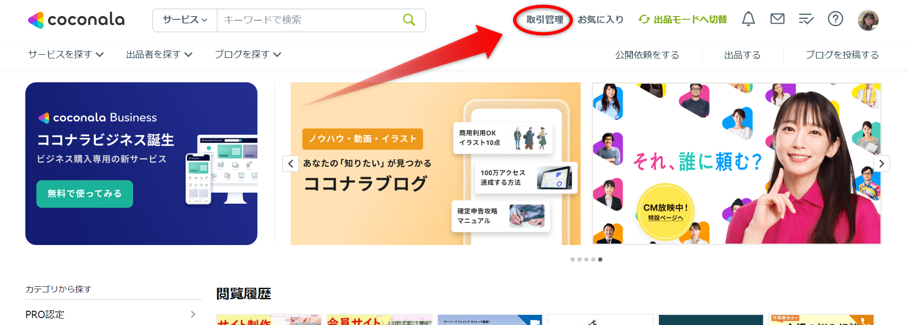Open the notification bell icon
The width and height of the screenshot is (909, 325).
tap(748, 19)
